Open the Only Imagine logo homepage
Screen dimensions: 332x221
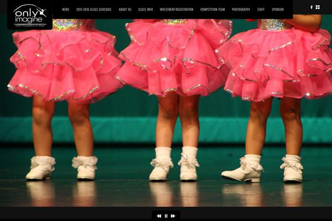pos(30,15)
